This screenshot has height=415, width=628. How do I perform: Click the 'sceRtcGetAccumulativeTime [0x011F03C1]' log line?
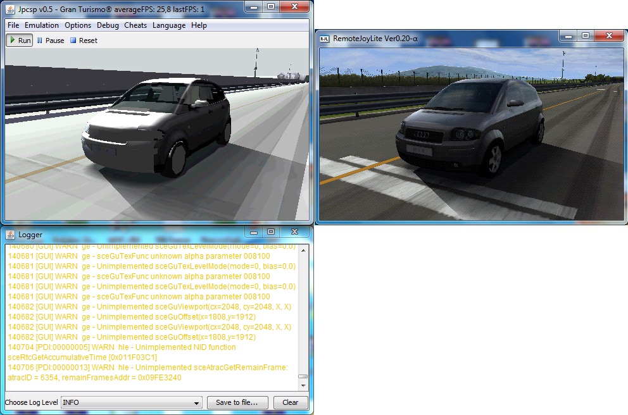(82, 357)
